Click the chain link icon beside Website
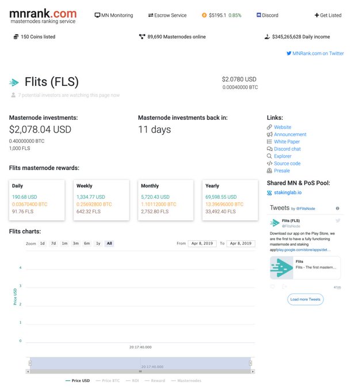 pyautogui.click(x=269, y=127)
